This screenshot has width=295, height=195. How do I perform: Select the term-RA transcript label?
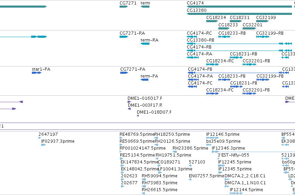(x=149, y=40)
